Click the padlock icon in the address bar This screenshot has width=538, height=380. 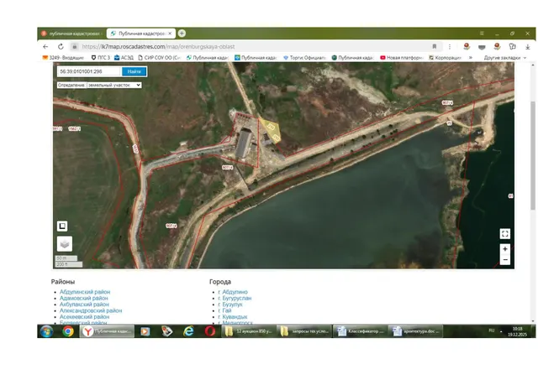click(x=75, y=47)
